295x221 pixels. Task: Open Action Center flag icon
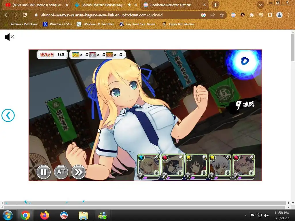click(252, 215)
